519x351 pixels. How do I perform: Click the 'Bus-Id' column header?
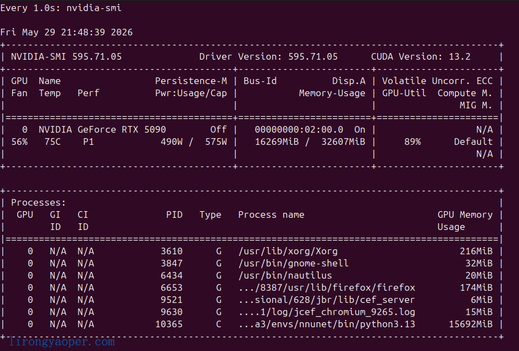260,81
